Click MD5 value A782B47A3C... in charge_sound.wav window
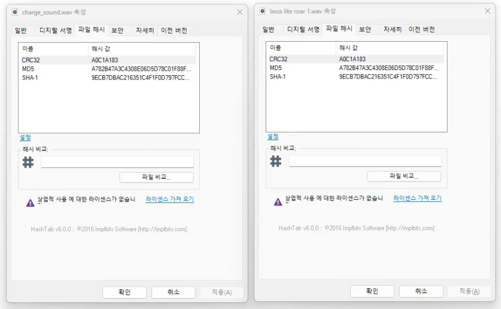The height and width of the screenshot is (309, 501). pyautogui.click(x=141, y=69)
